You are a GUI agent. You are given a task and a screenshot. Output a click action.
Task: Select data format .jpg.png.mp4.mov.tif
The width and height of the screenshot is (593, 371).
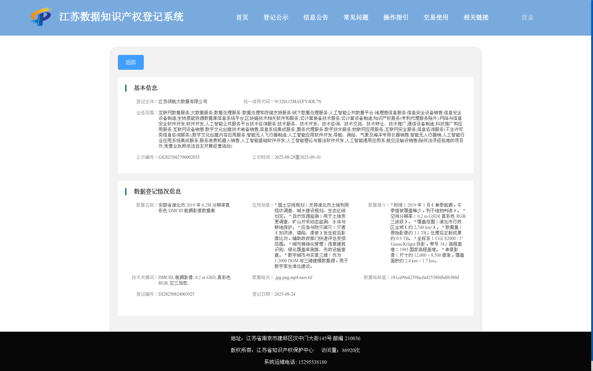(x=293, y=278)
